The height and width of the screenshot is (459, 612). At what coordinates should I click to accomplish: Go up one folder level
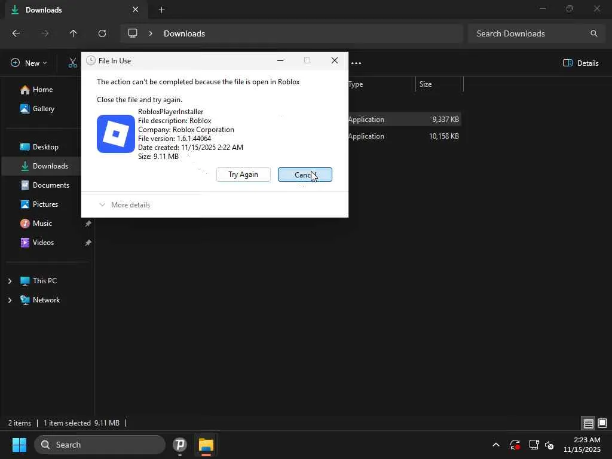click(x=73, y=33)
